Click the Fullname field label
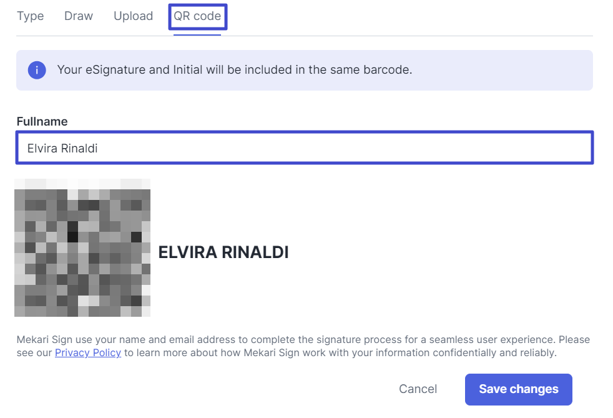The height and width of the screenshot is (418, 613). pos(42,122)
